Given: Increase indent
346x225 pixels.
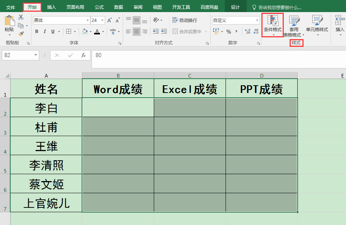Looking at the screenshot, I should [164, 31].
